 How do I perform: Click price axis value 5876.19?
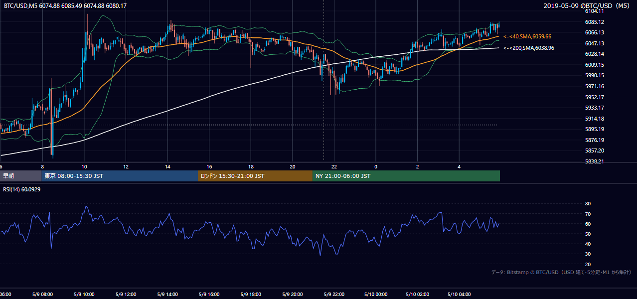point(595,140)
